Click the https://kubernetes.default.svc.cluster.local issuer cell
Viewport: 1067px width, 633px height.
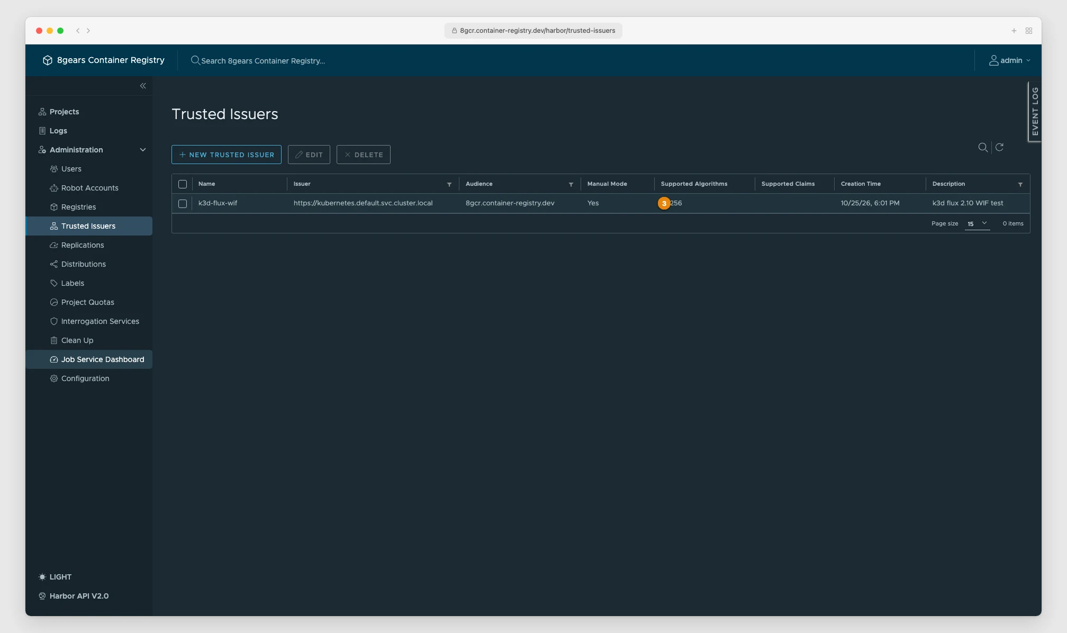pos(363,203)
